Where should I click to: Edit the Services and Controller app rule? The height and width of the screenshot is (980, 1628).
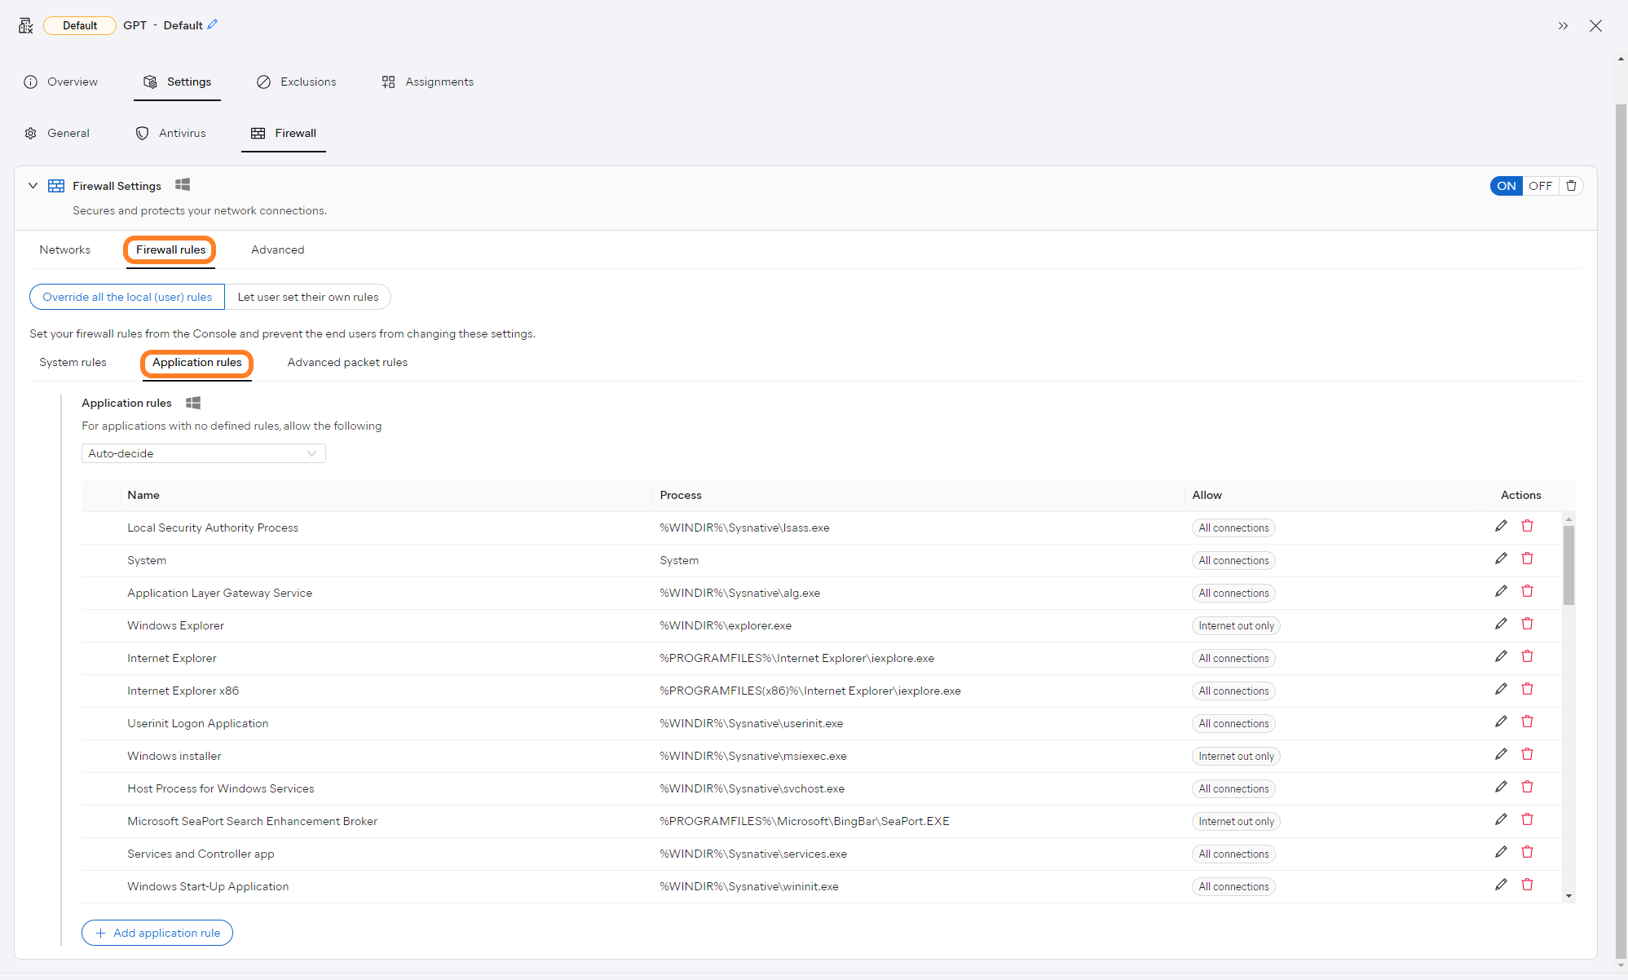1501,852
